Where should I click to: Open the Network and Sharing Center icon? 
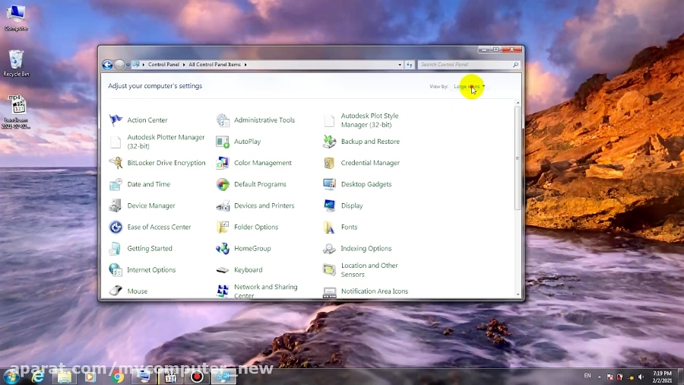[223, 291]
